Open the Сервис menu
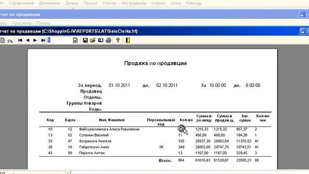 click(158, 3)
